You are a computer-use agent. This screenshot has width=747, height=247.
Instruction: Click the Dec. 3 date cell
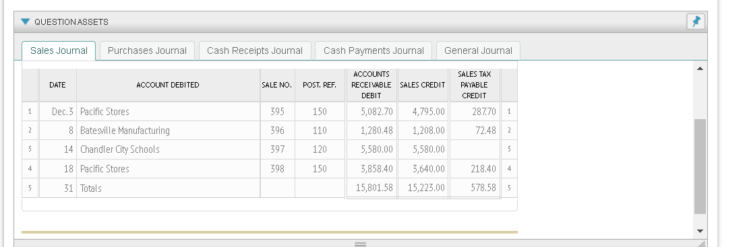pyautogui.click(x=58, y=111)
